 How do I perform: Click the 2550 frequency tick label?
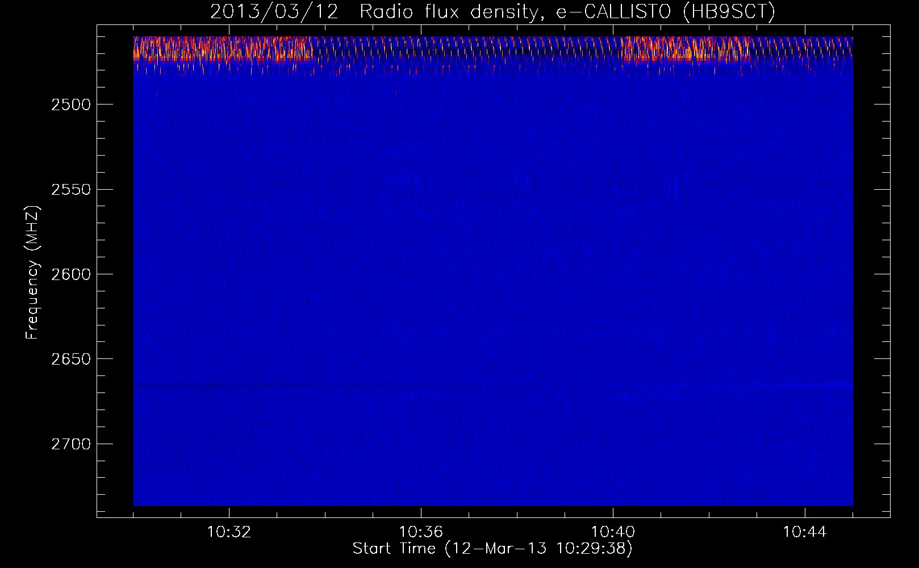tap(71, 189)
